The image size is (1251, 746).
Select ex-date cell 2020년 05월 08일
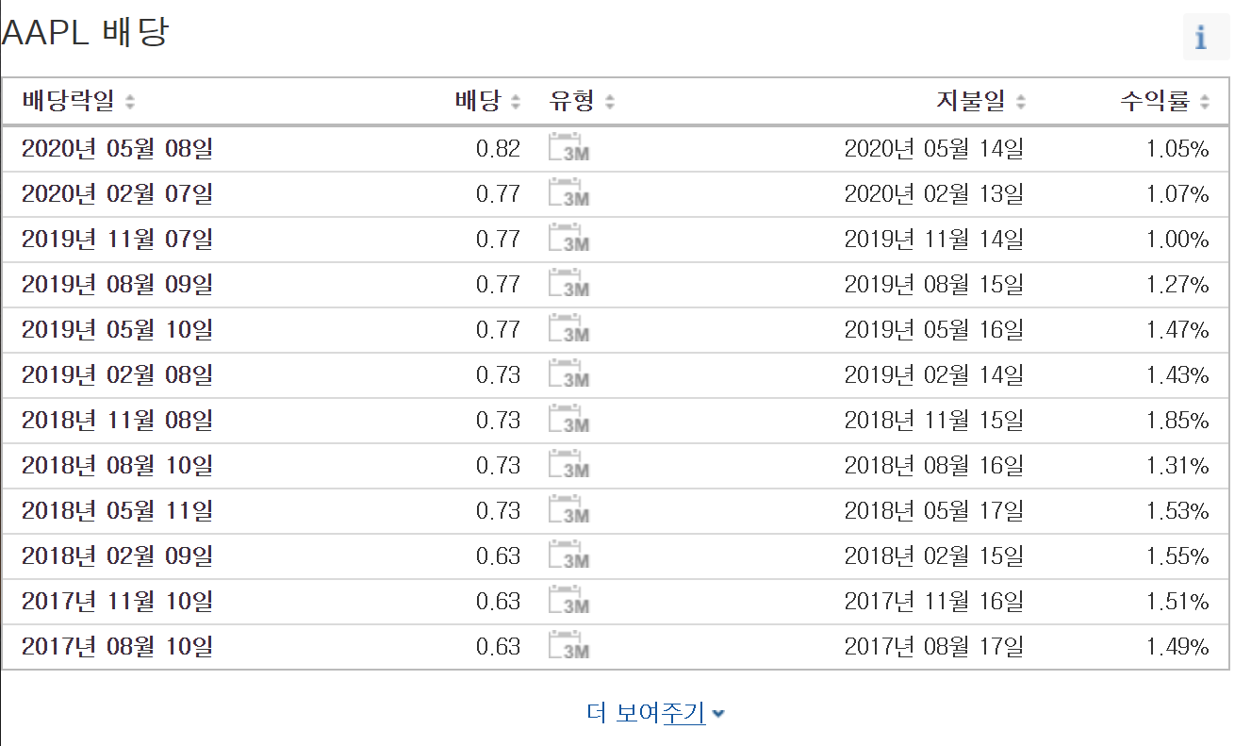click(118, 149)
